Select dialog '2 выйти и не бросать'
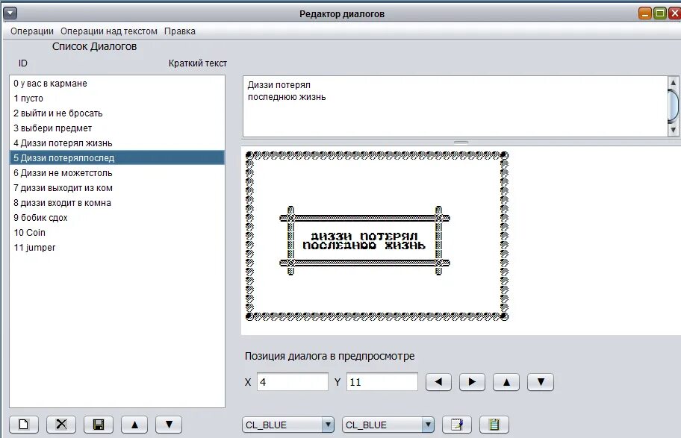 (x=116, y=113)
